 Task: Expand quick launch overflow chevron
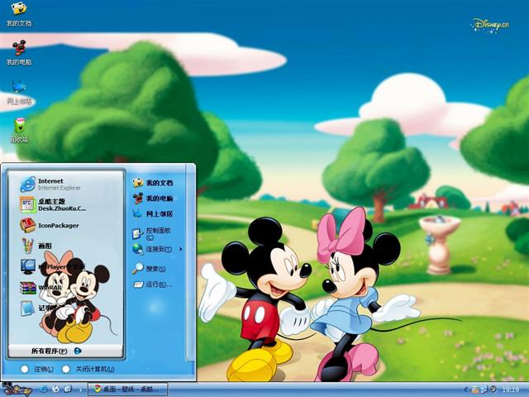(80, 390)
